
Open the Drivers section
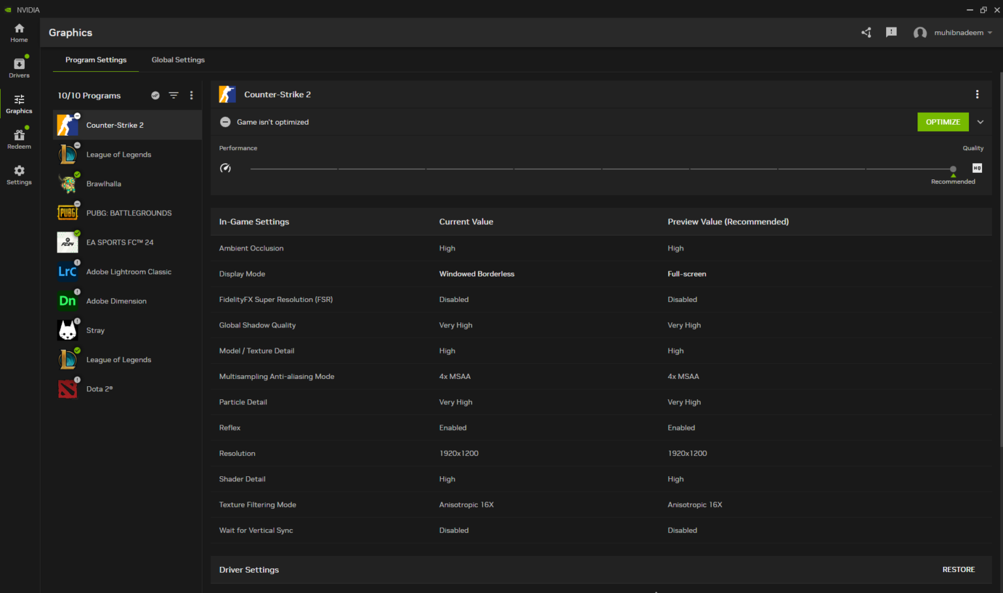[x=19, y=68]
